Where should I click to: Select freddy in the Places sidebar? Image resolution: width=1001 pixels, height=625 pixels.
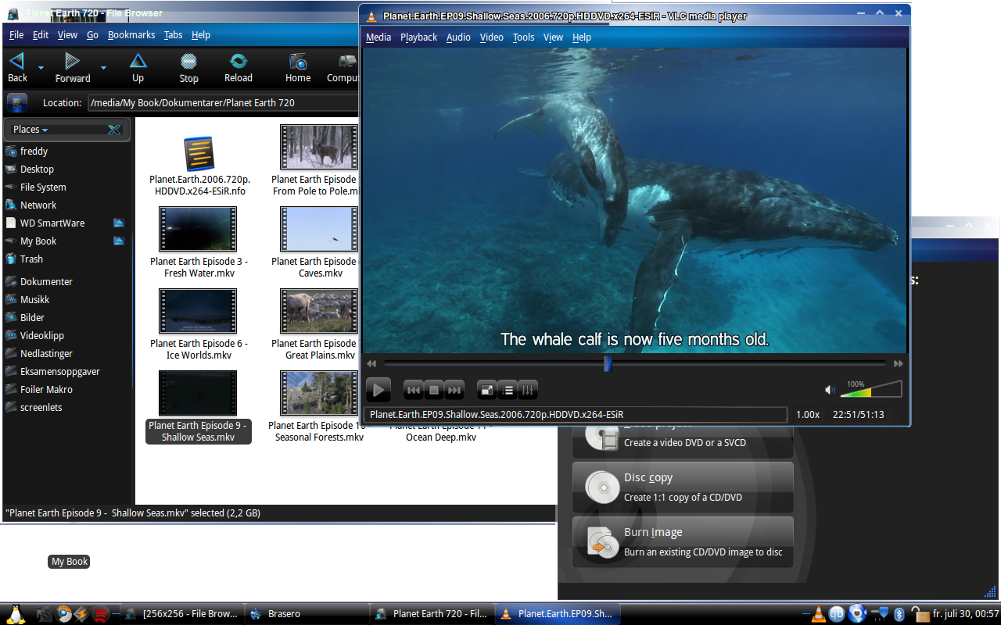[x=34, y=152]
